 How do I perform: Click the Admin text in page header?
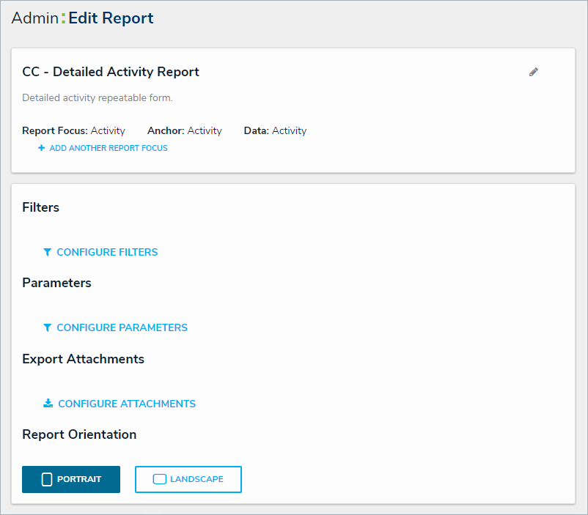[34, 18]
